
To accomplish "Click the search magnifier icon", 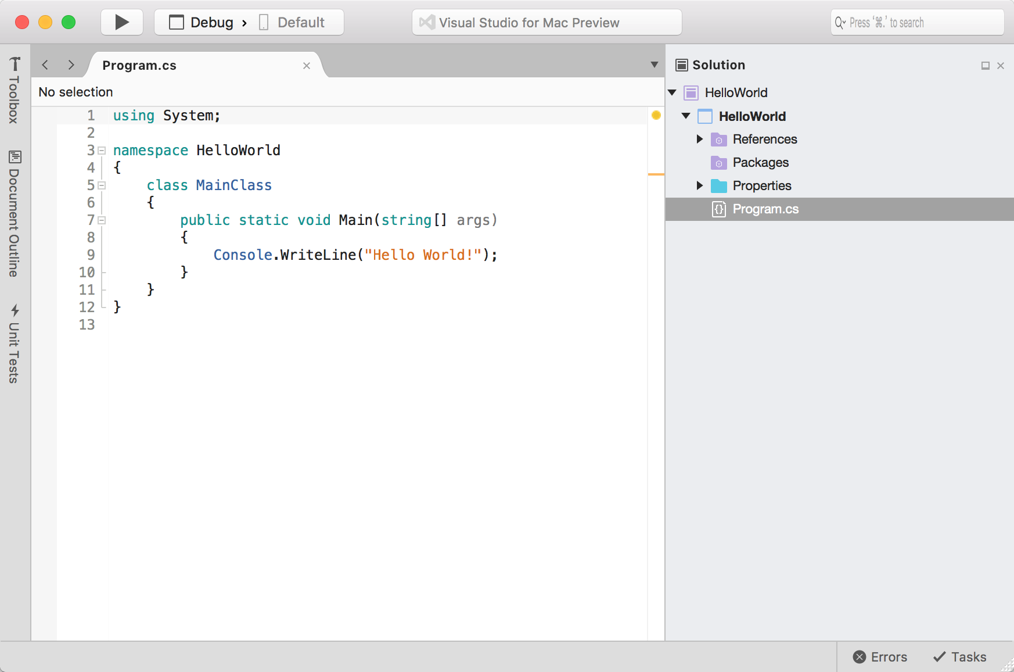I will pos(840,23).
